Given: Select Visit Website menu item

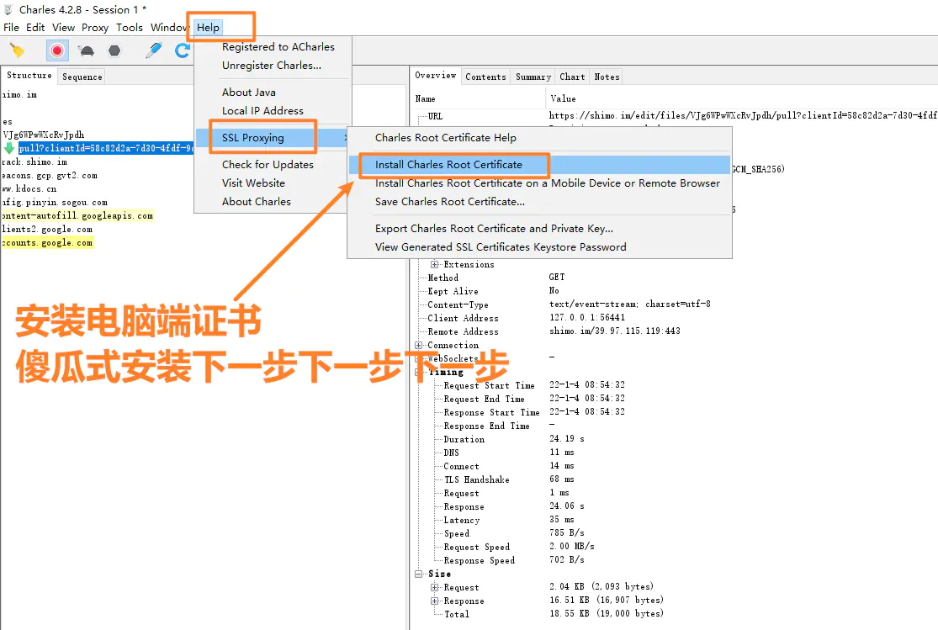Looking at the screenshot, I should (x=253, y=183).
